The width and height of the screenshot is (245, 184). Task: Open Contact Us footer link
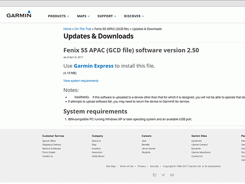48,156
